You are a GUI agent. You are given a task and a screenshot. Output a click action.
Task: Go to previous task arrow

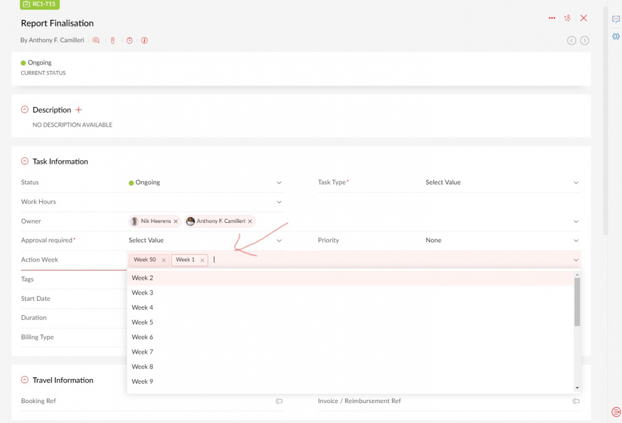pos(571,40)
